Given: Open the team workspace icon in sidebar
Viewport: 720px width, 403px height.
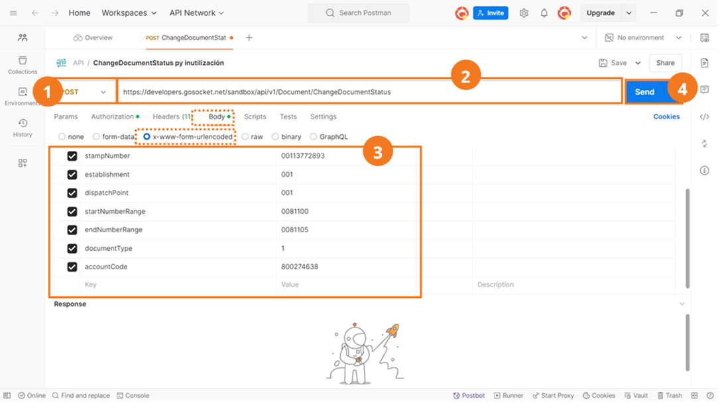Looking at the screenshot, I should 23,38.
